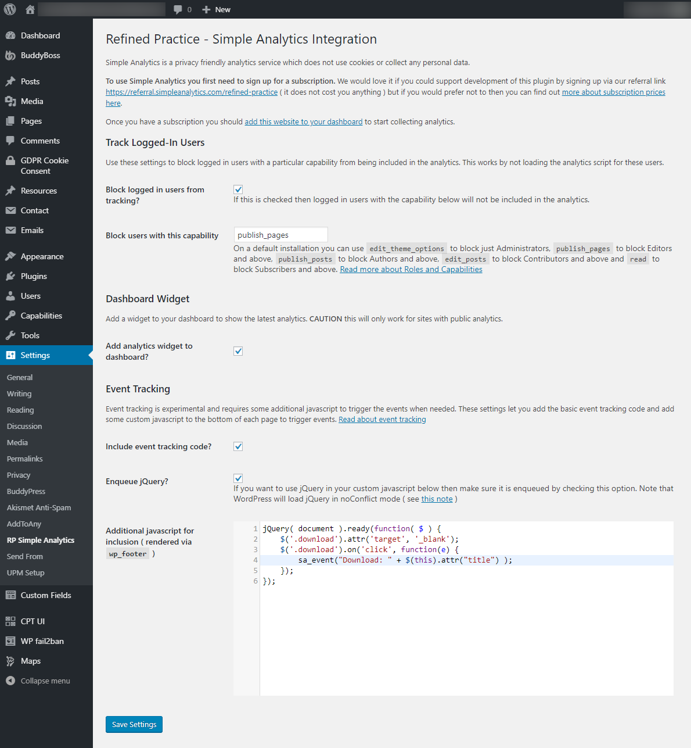Click the New label in admin bar
The image size is (691, 748).
223,9
